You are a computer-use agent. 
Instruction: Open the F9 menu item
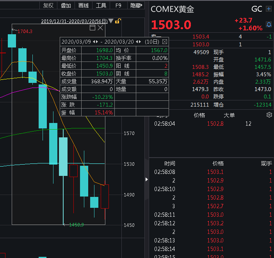pyautogui.click(x=119, y=5)
